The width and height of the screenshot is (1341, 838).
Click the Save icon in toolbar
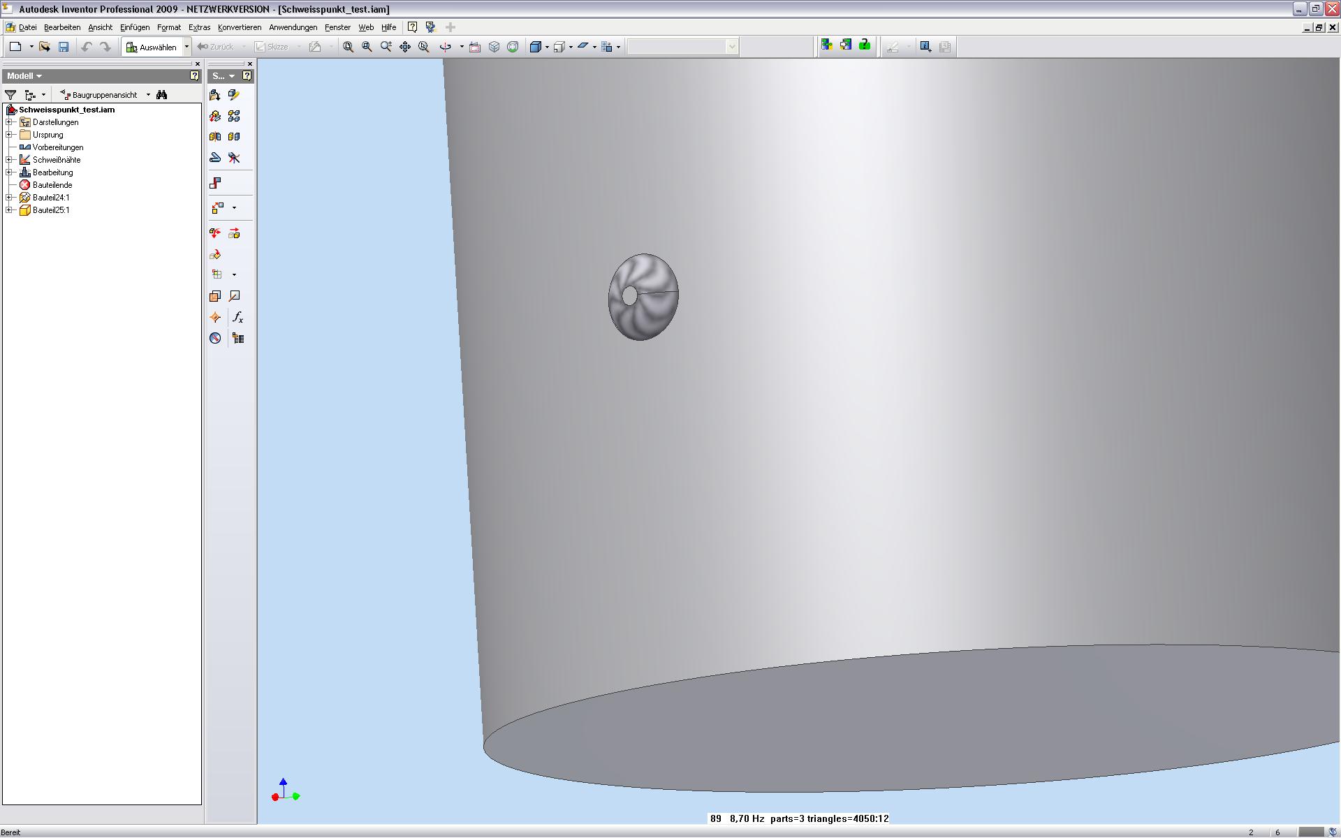pos(64,47)
